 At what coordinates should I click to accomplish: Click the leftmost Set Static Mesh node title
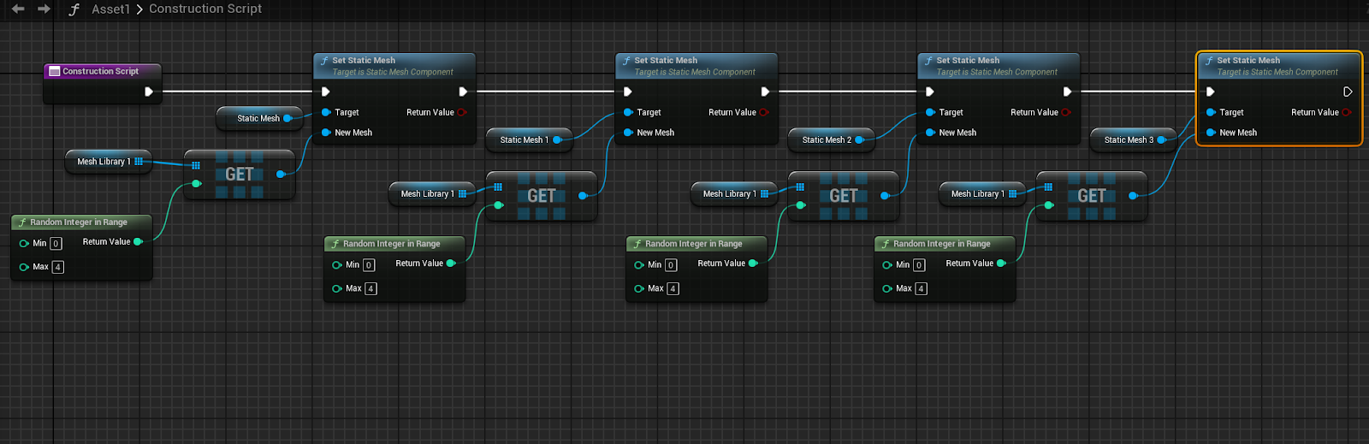pos(364,60)
